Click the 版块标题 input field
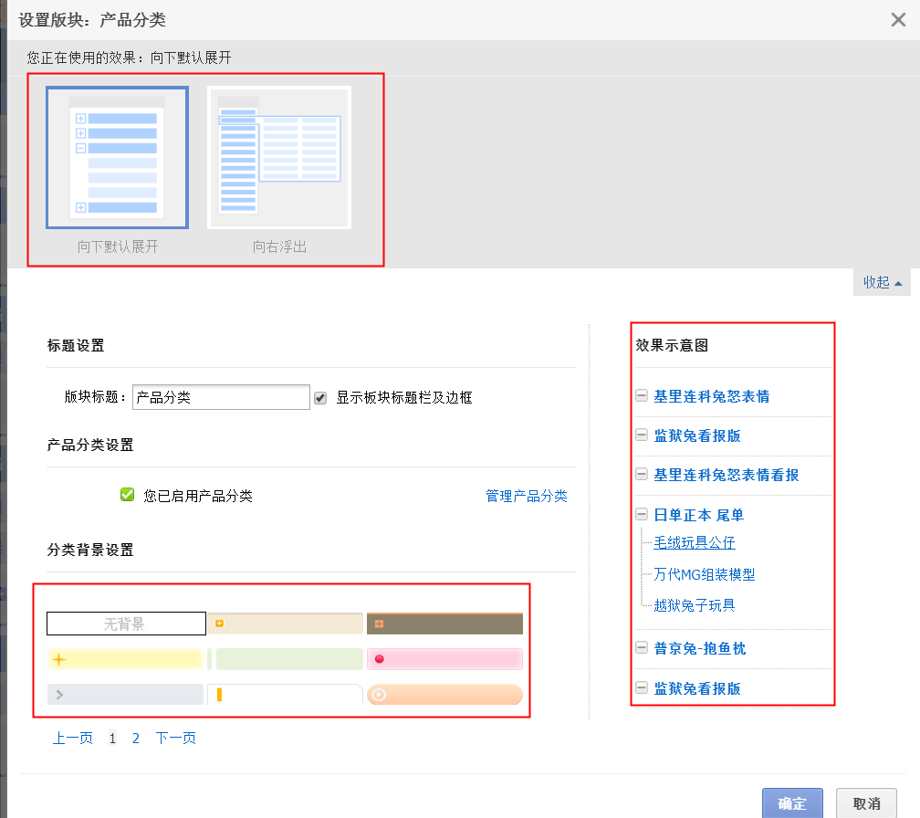 point(221,396)
